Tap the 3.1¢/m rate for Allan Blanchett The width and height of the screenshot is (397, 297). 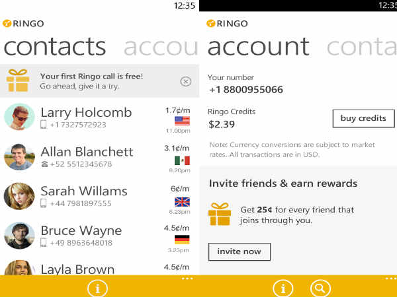click(177, 148)
